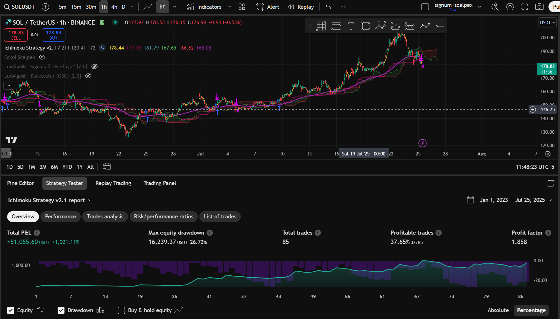This screenshot has height=319, width=560.
Task: Select the candlestick chart style icon
Action: (163, 7)
